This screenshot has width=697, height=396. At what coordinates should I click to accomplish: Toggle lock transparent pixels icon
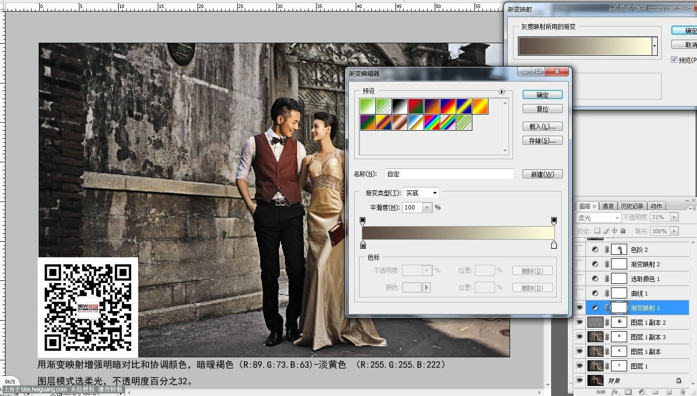[598, 231]
